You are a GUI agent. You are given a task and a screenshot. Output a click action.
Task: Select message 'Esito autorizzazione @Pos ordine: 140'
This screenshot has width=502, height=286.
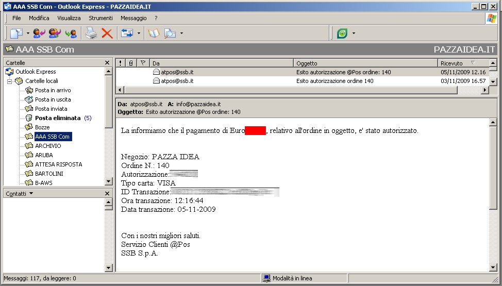[x=303, y=72]
